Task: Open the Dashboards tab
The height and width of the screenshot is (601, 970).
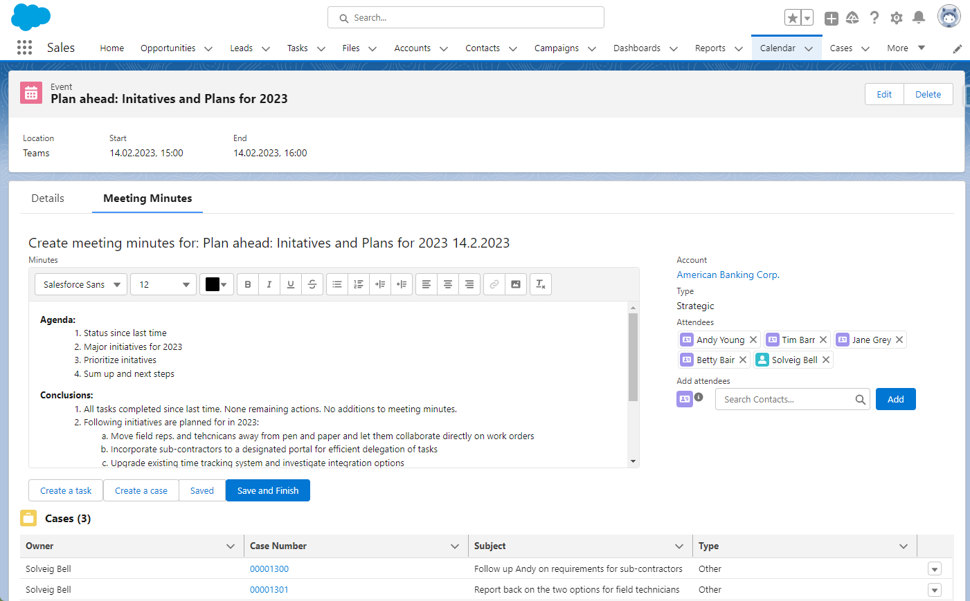Action: [x=637, y=48]
